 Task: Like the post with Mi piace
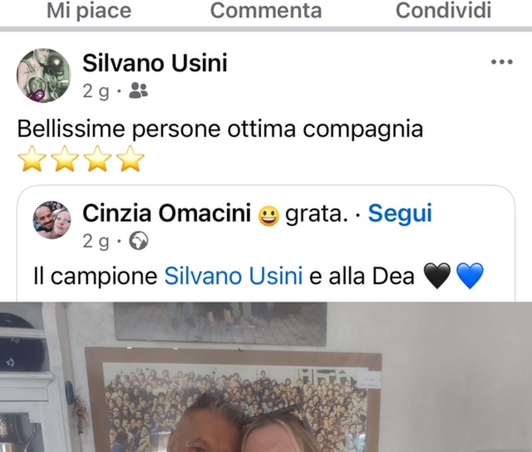click(x=89, y=10)
